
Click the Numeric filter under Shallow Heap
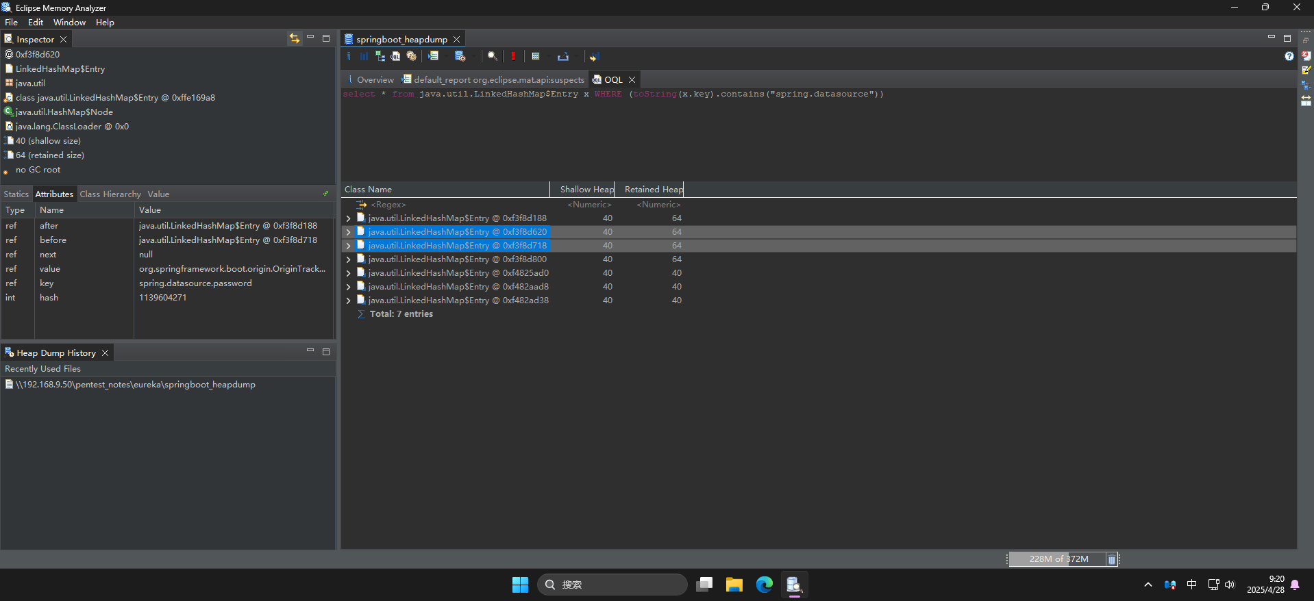pyautogui.click(x=589, y=204)
